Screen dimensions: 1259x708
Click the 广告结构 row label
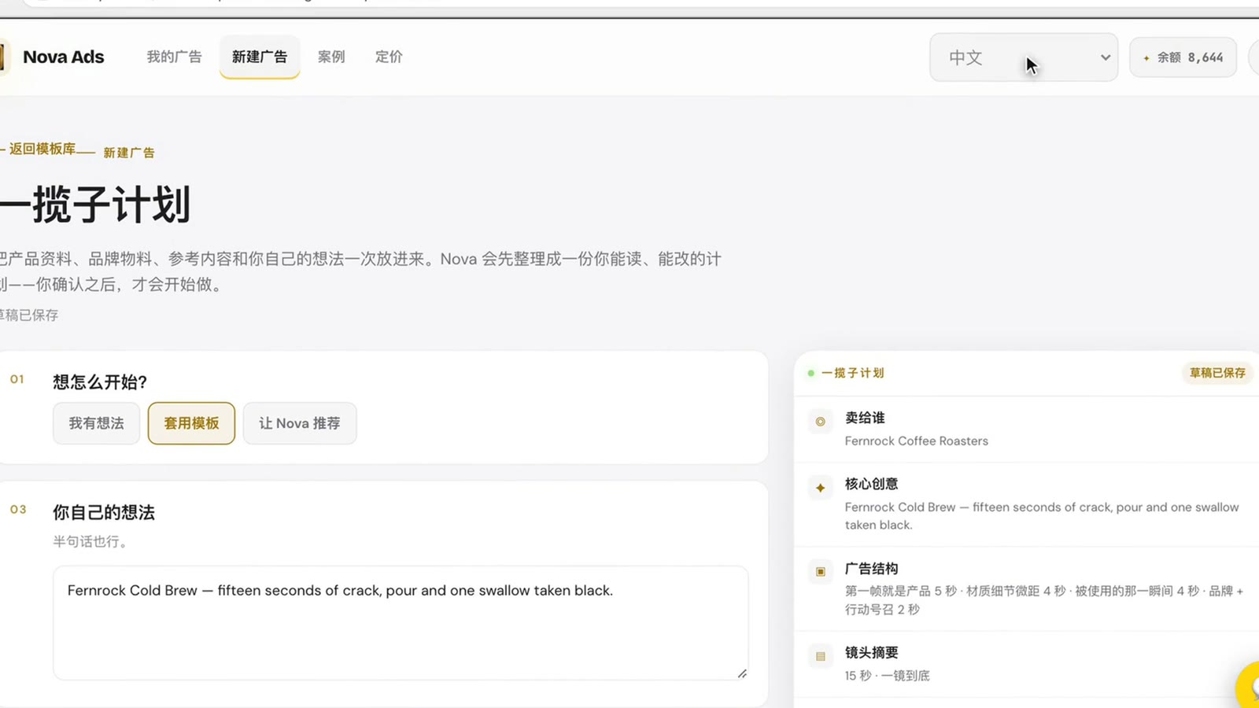871,569
